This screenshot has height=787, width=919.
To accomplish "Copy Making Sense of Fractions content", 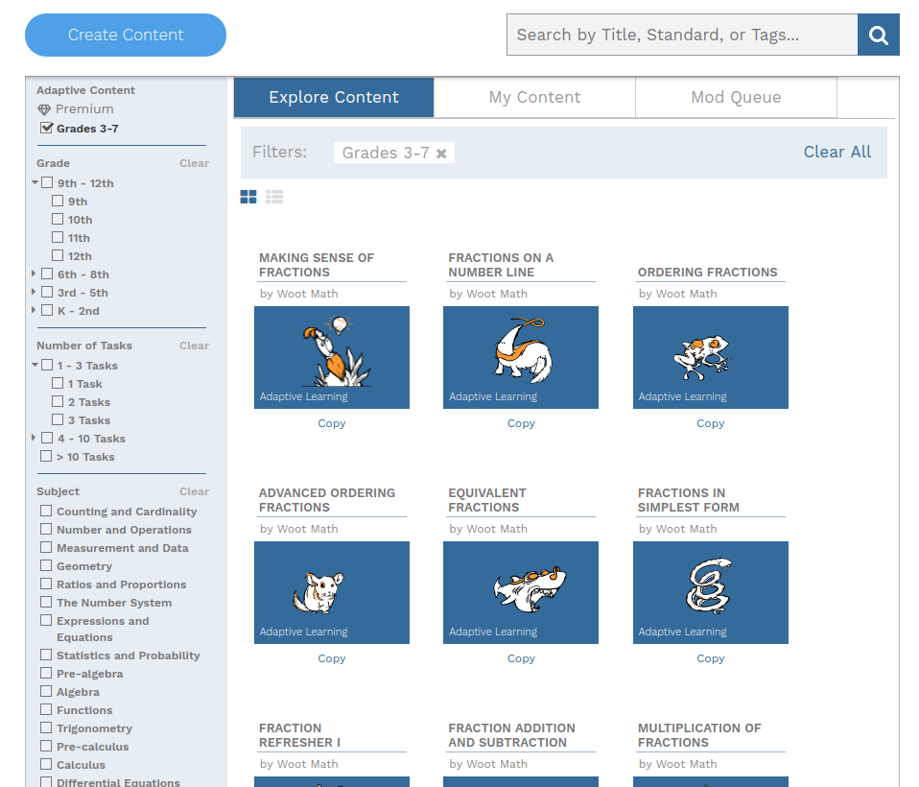I will tap(332, 423).
